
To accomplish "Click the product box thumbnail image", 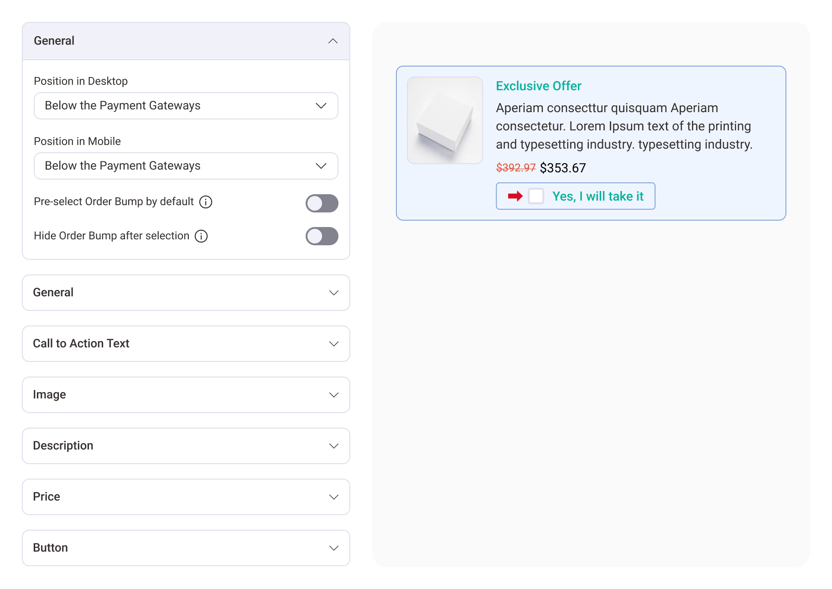I will tap(445, 120).
